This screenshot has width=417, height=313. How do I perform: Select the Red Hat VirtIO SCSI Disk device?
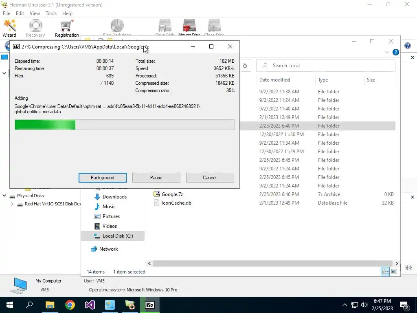[x=53, y=204]
